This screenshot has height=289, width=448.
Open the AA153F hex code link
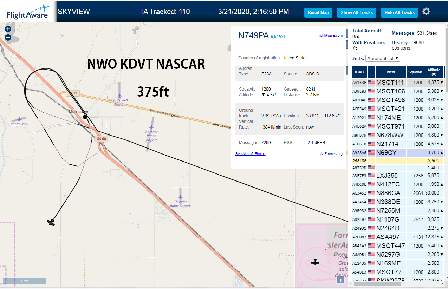tap(278, 37)
